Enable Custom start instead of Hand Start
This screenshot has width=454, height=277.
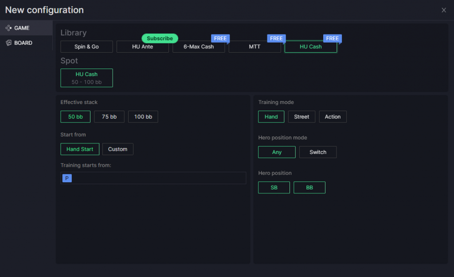point(117,149)
